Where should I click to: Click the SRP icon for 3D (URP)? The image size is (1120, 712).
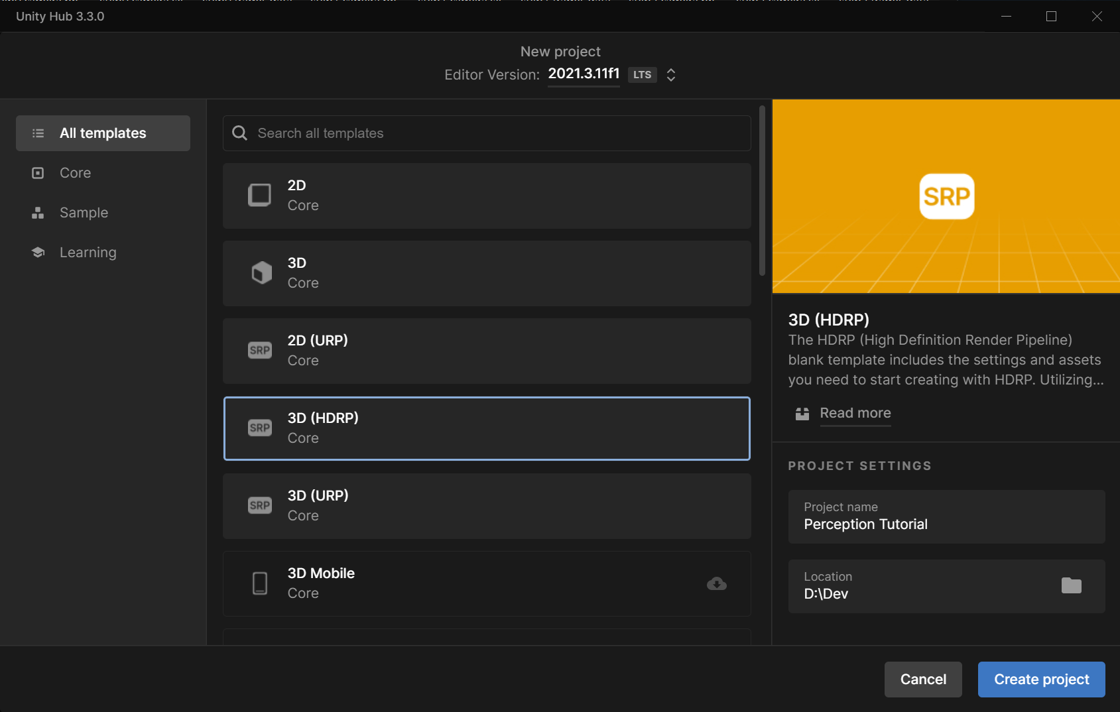click(259, 505)
